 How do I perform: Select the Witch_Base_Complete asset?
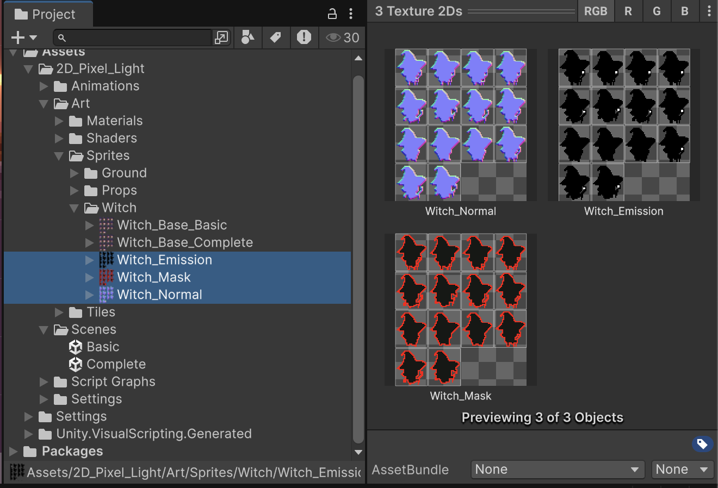pyautogui.click(x=184, y=242)
